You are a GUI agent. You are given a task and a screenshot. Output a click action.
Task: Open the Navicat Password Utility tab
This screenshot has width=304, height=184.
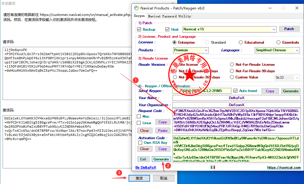pyautogui.click(x=170, y=16)
